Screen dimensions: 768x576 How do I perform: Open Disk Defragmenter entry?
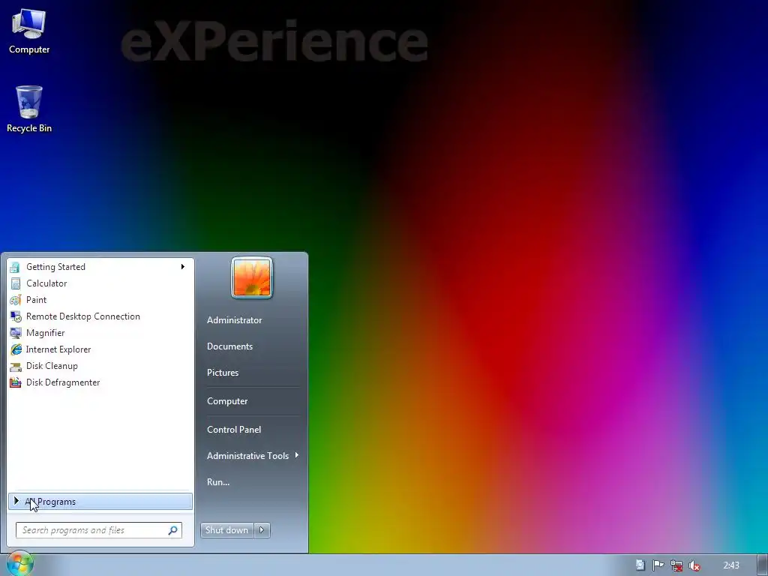click(100, 382)
